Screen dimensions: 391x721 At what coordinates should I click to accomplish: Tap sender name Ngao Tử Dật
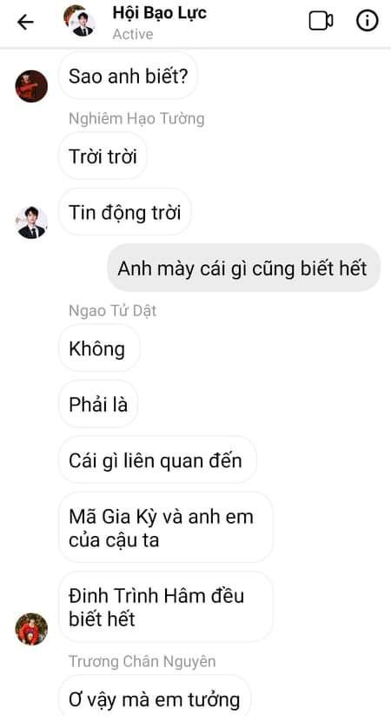click(x=113, y=311)
